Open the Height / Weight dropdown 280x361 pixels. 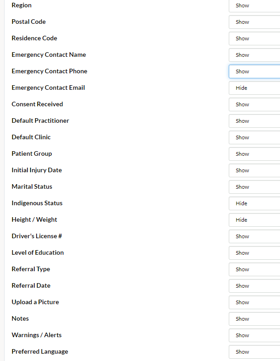pos(254,220)
